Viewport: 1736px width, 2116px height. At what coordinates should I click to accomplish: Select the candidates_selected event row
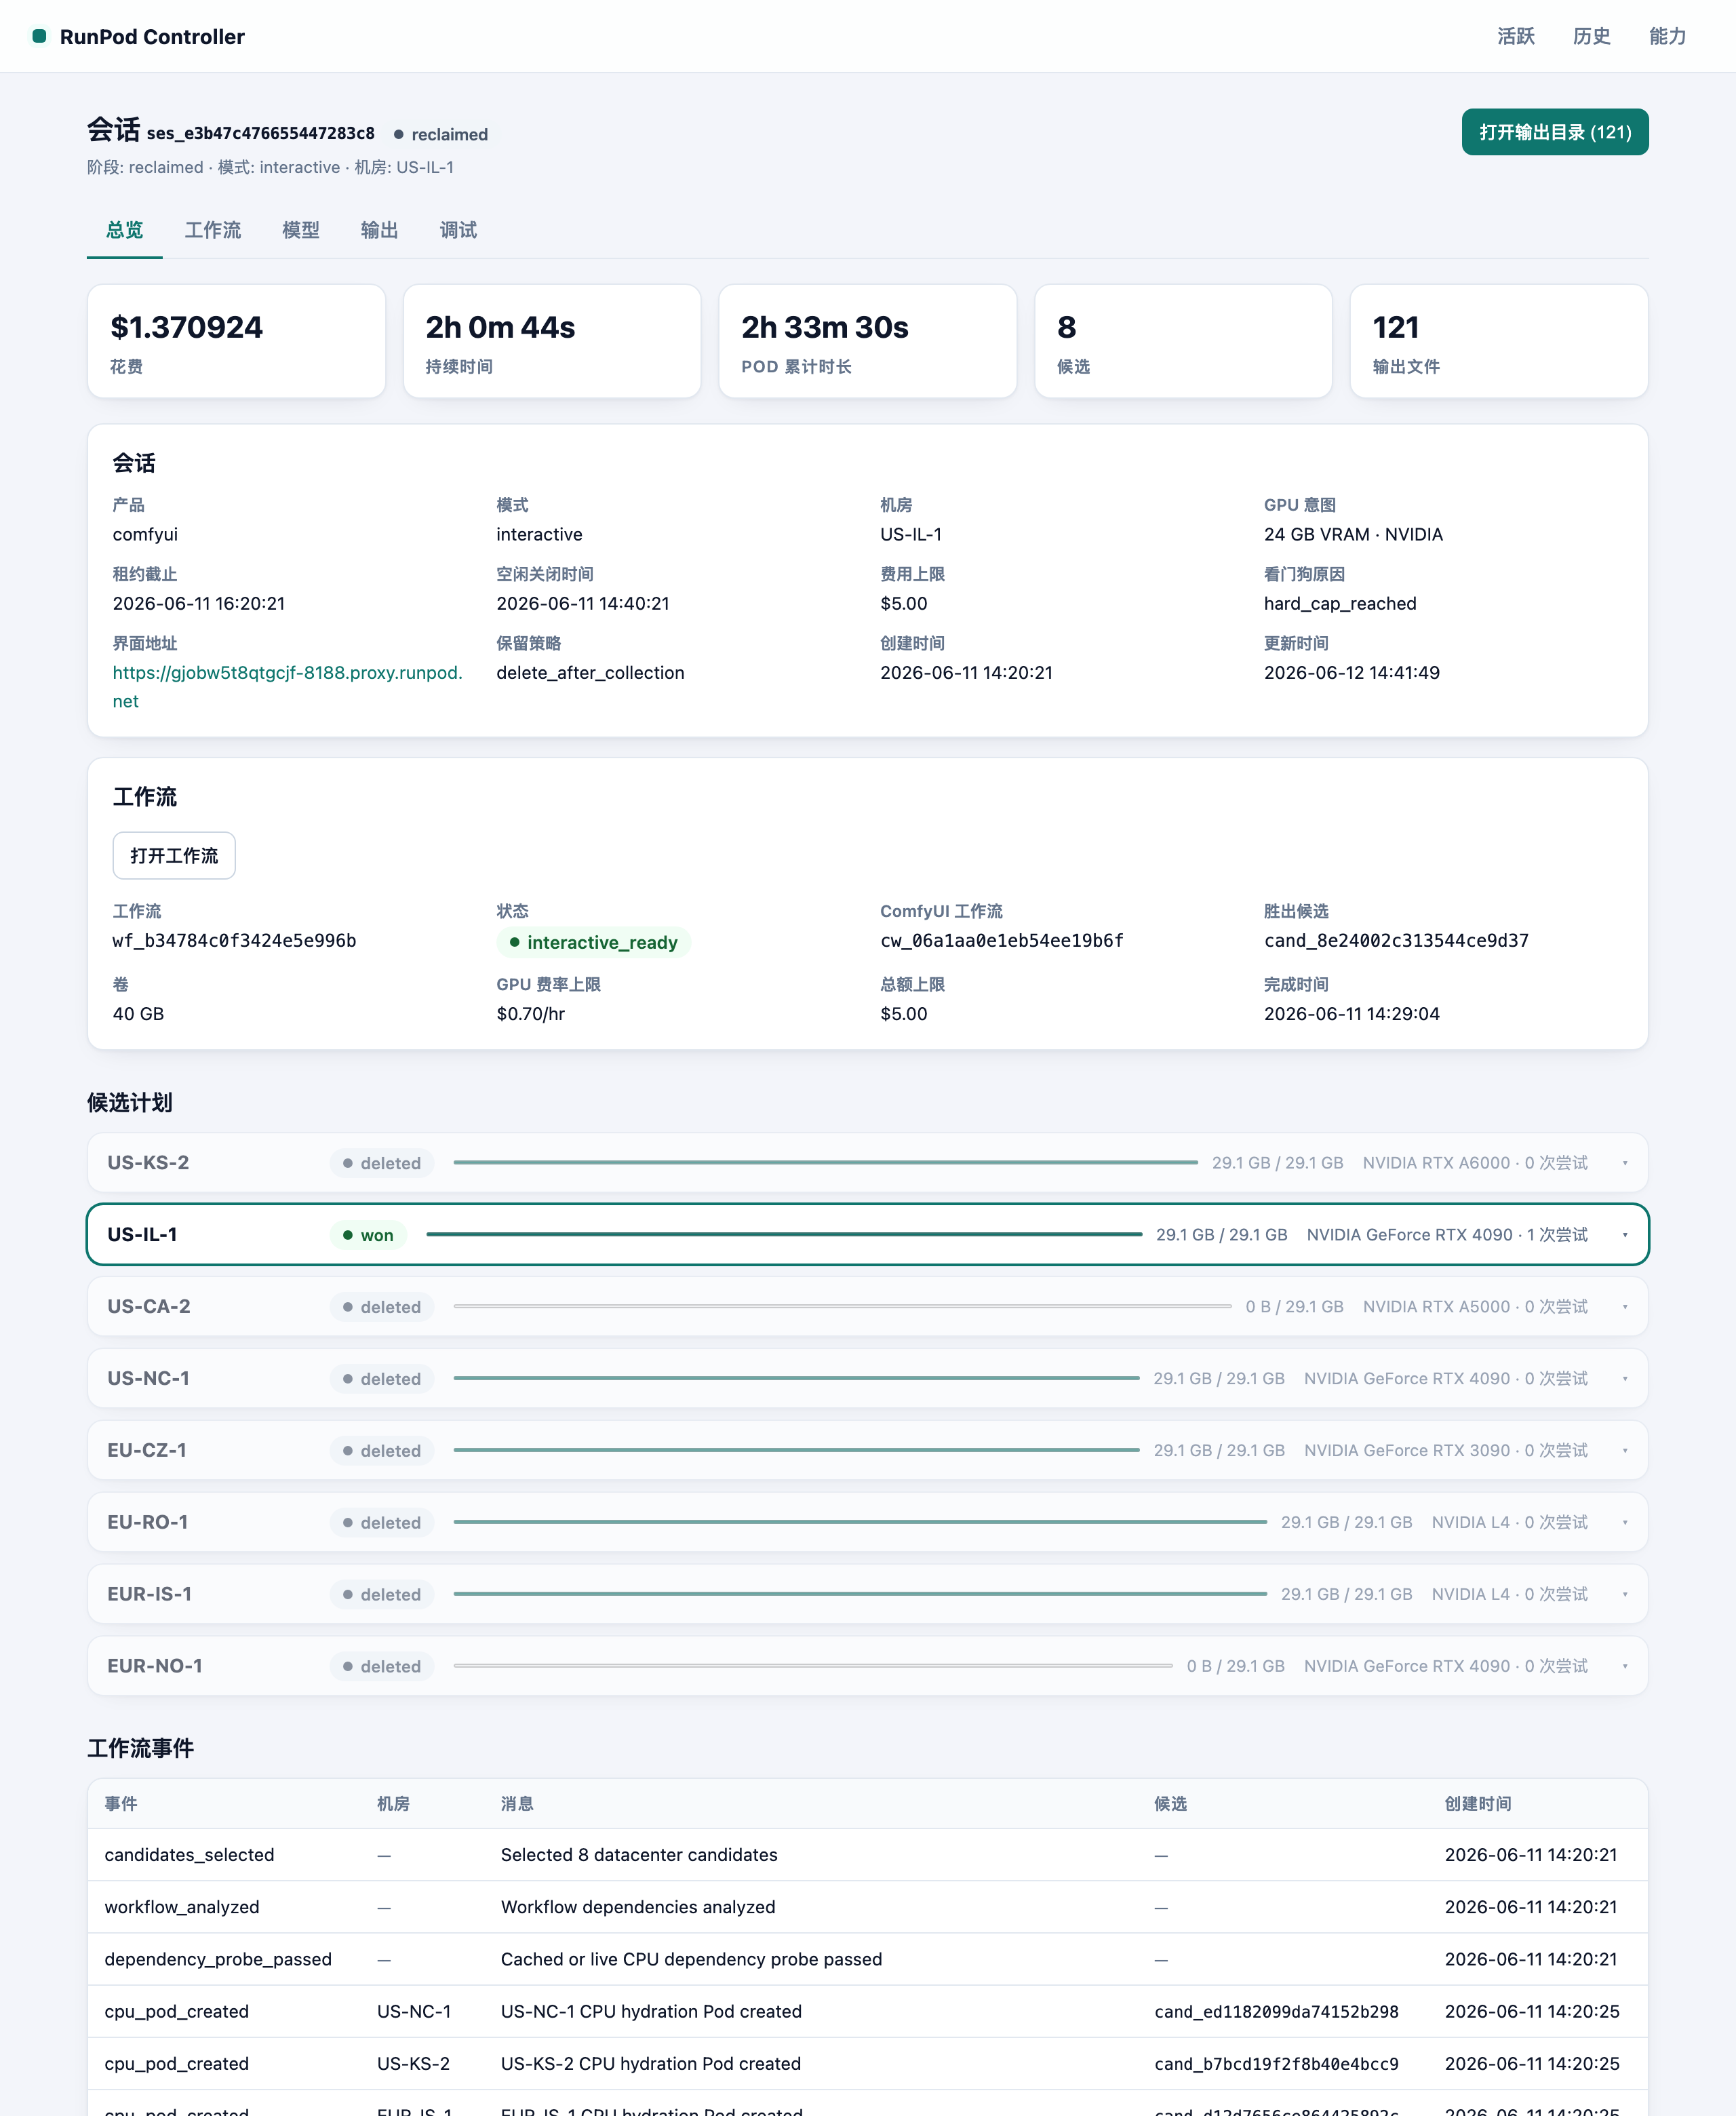pyautogui.click(x=867, y=1855)
